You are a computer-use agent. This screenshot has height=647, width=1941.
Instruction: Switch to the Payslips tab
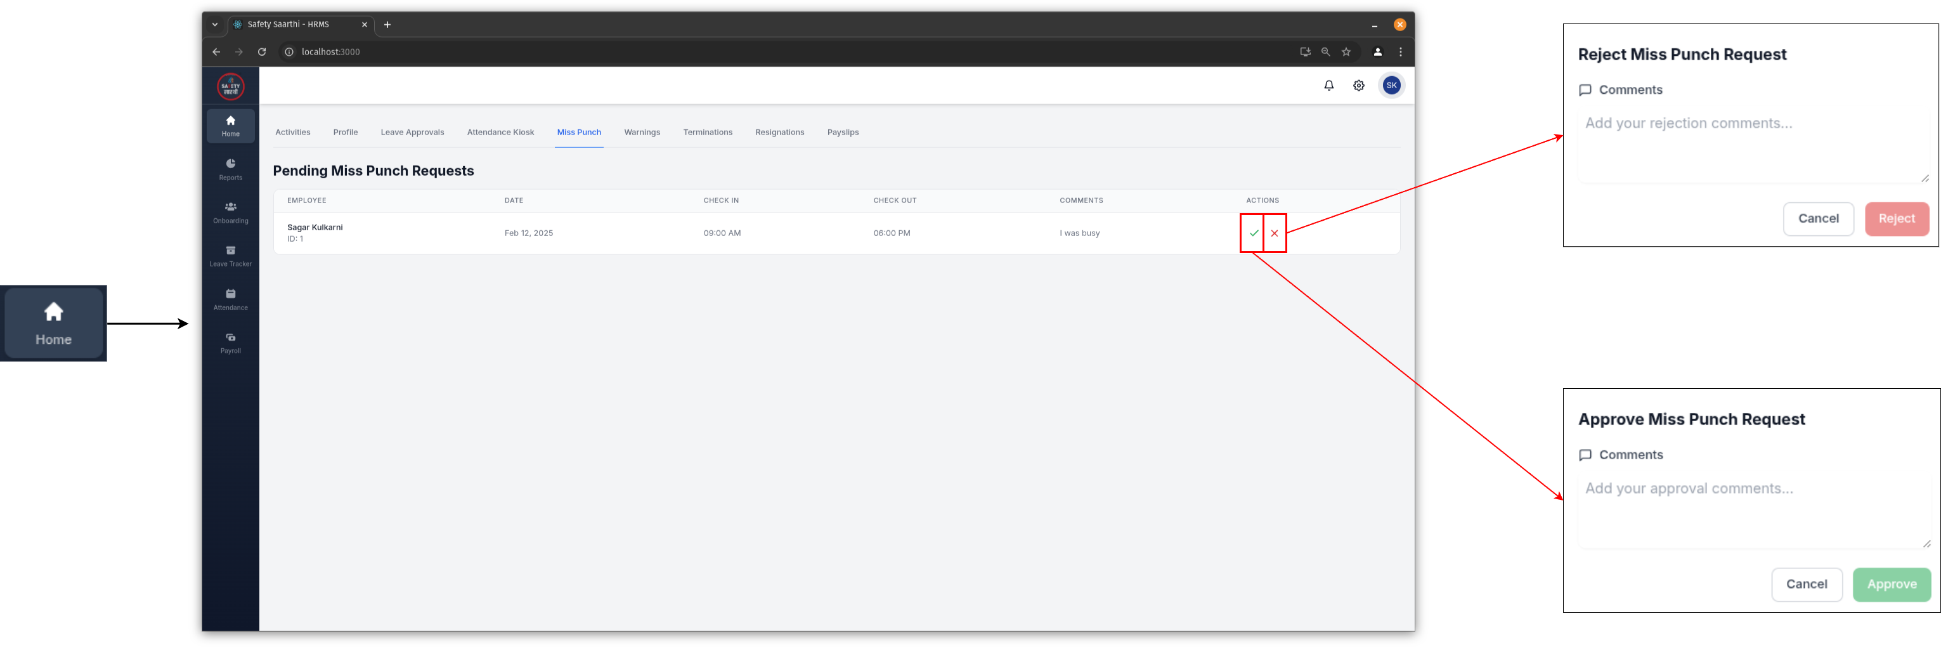(842, 132)
